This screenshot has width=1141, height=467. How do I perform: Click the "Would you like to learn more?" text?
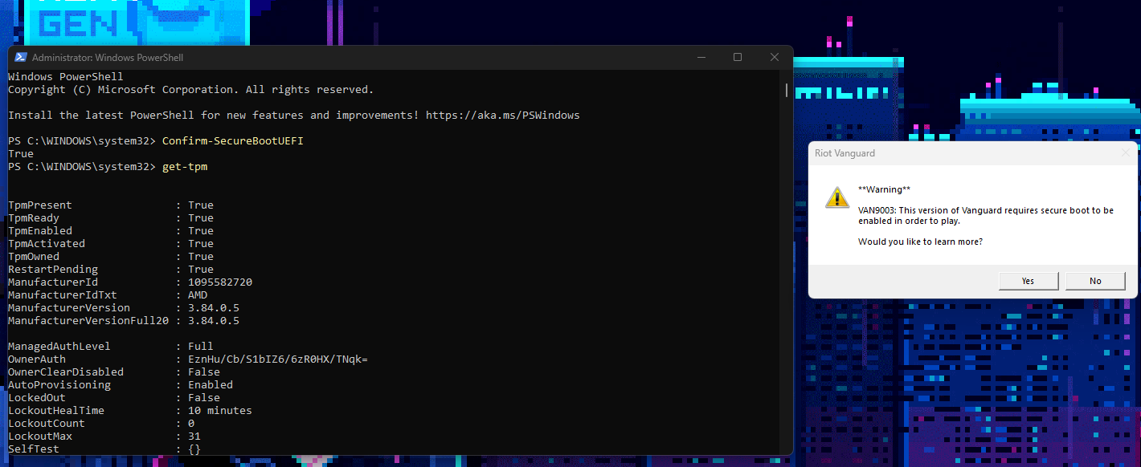[920, 242]
